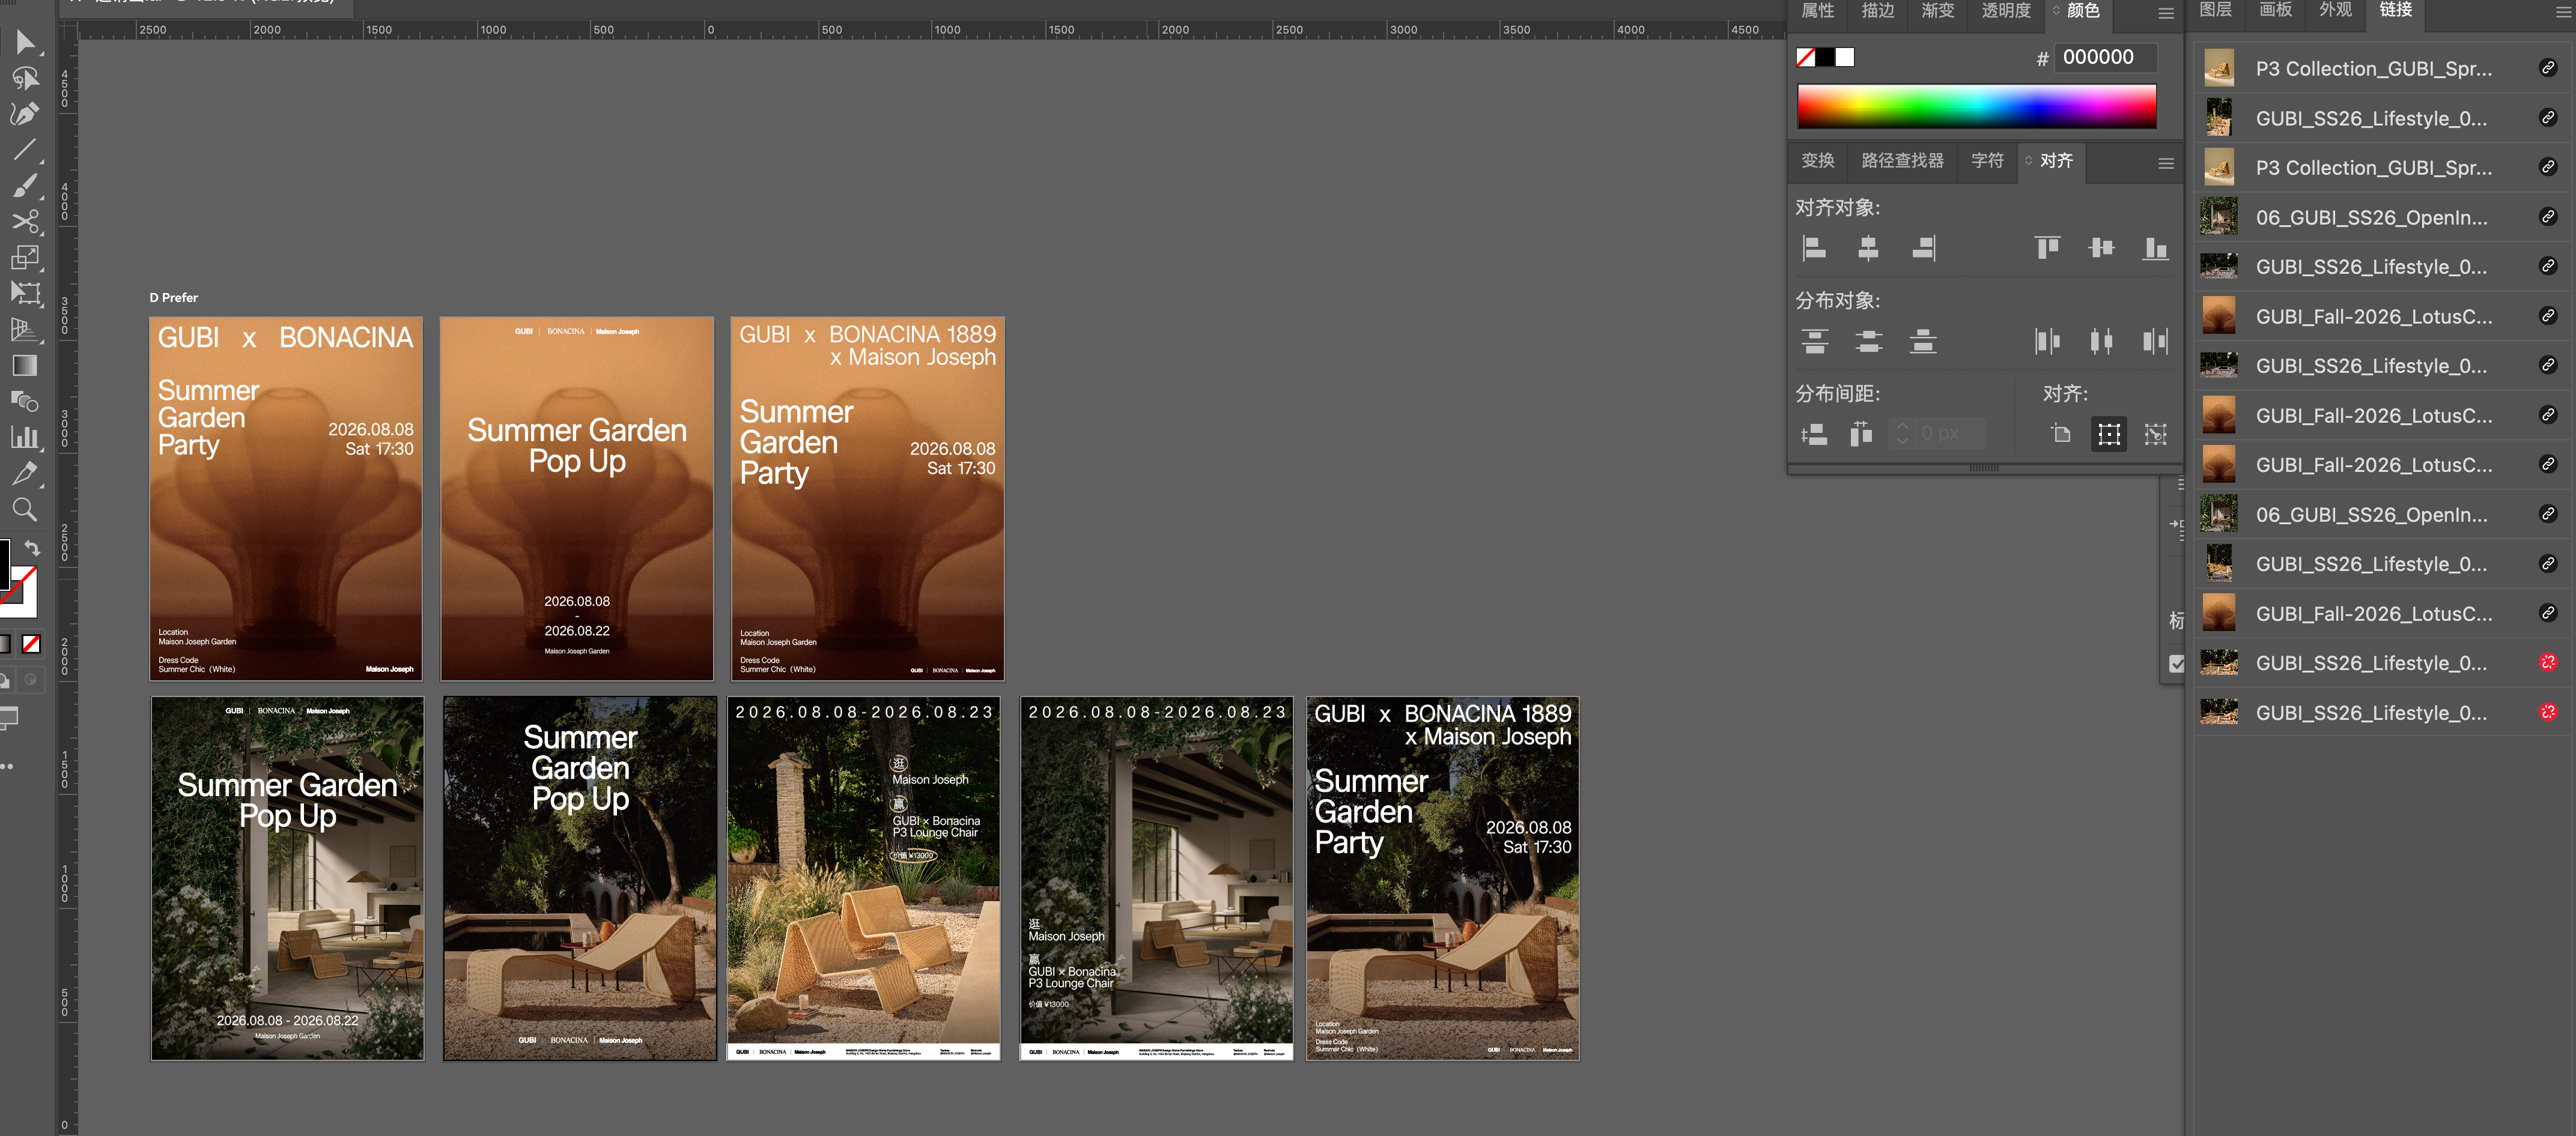
Task: Select the Scale tool
Action: (x=25, y=258)
